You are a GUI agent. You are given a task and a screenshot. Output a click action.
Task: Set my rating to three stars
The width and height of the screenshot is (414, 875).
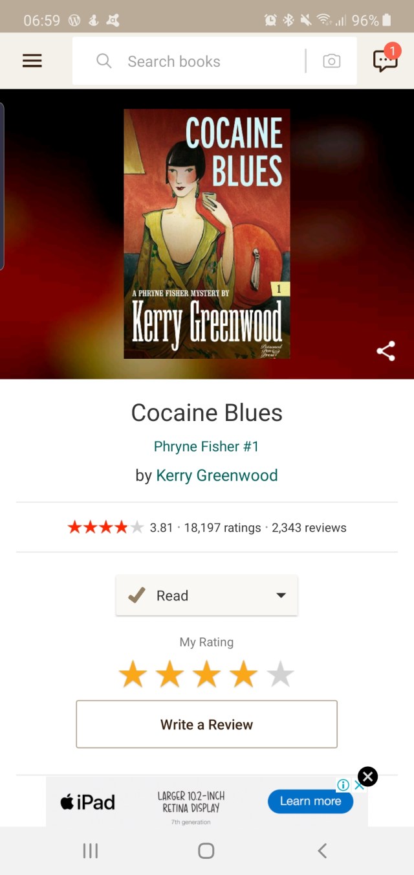(x=207, y=674)
